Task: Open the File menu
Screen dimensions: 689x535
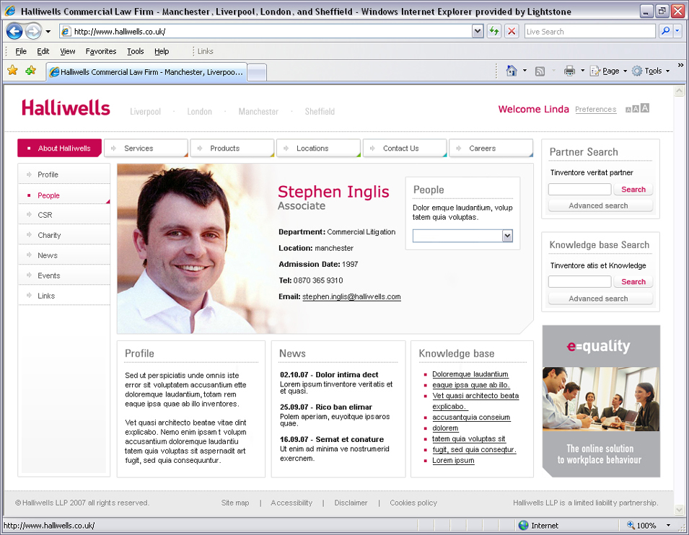Action: point(21,51)
